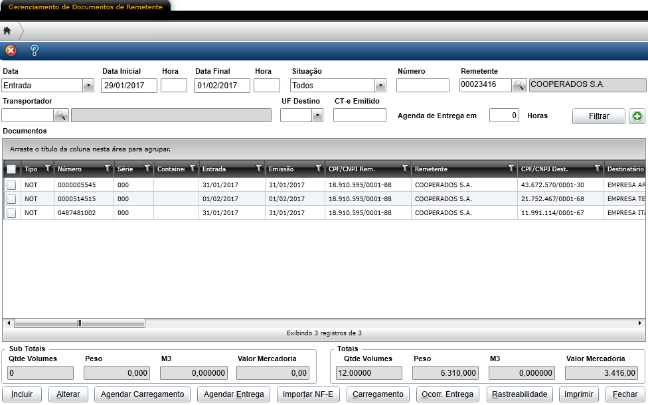Check the row for document 0000005545

pos(11,185)
